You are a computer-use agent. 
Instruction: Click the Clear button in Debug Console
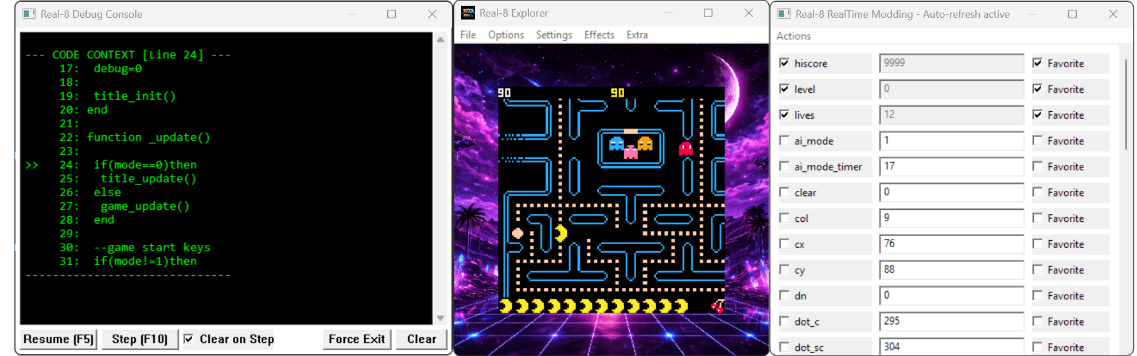[422, 339]
